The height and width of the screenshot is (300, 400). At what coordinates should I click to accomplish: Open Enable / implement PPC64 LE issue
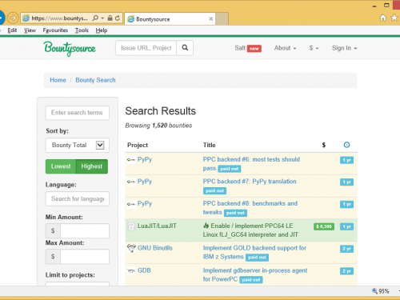coord(250,230)
